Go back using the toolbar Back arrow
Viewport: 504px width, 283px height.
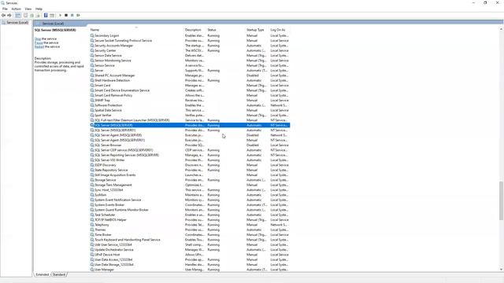(3, 16)
